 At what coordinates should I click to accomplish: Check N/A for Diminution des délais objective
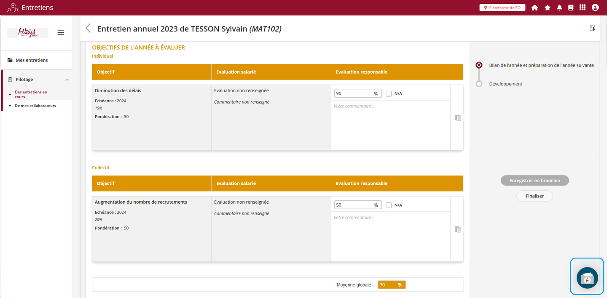coord(389,93)
